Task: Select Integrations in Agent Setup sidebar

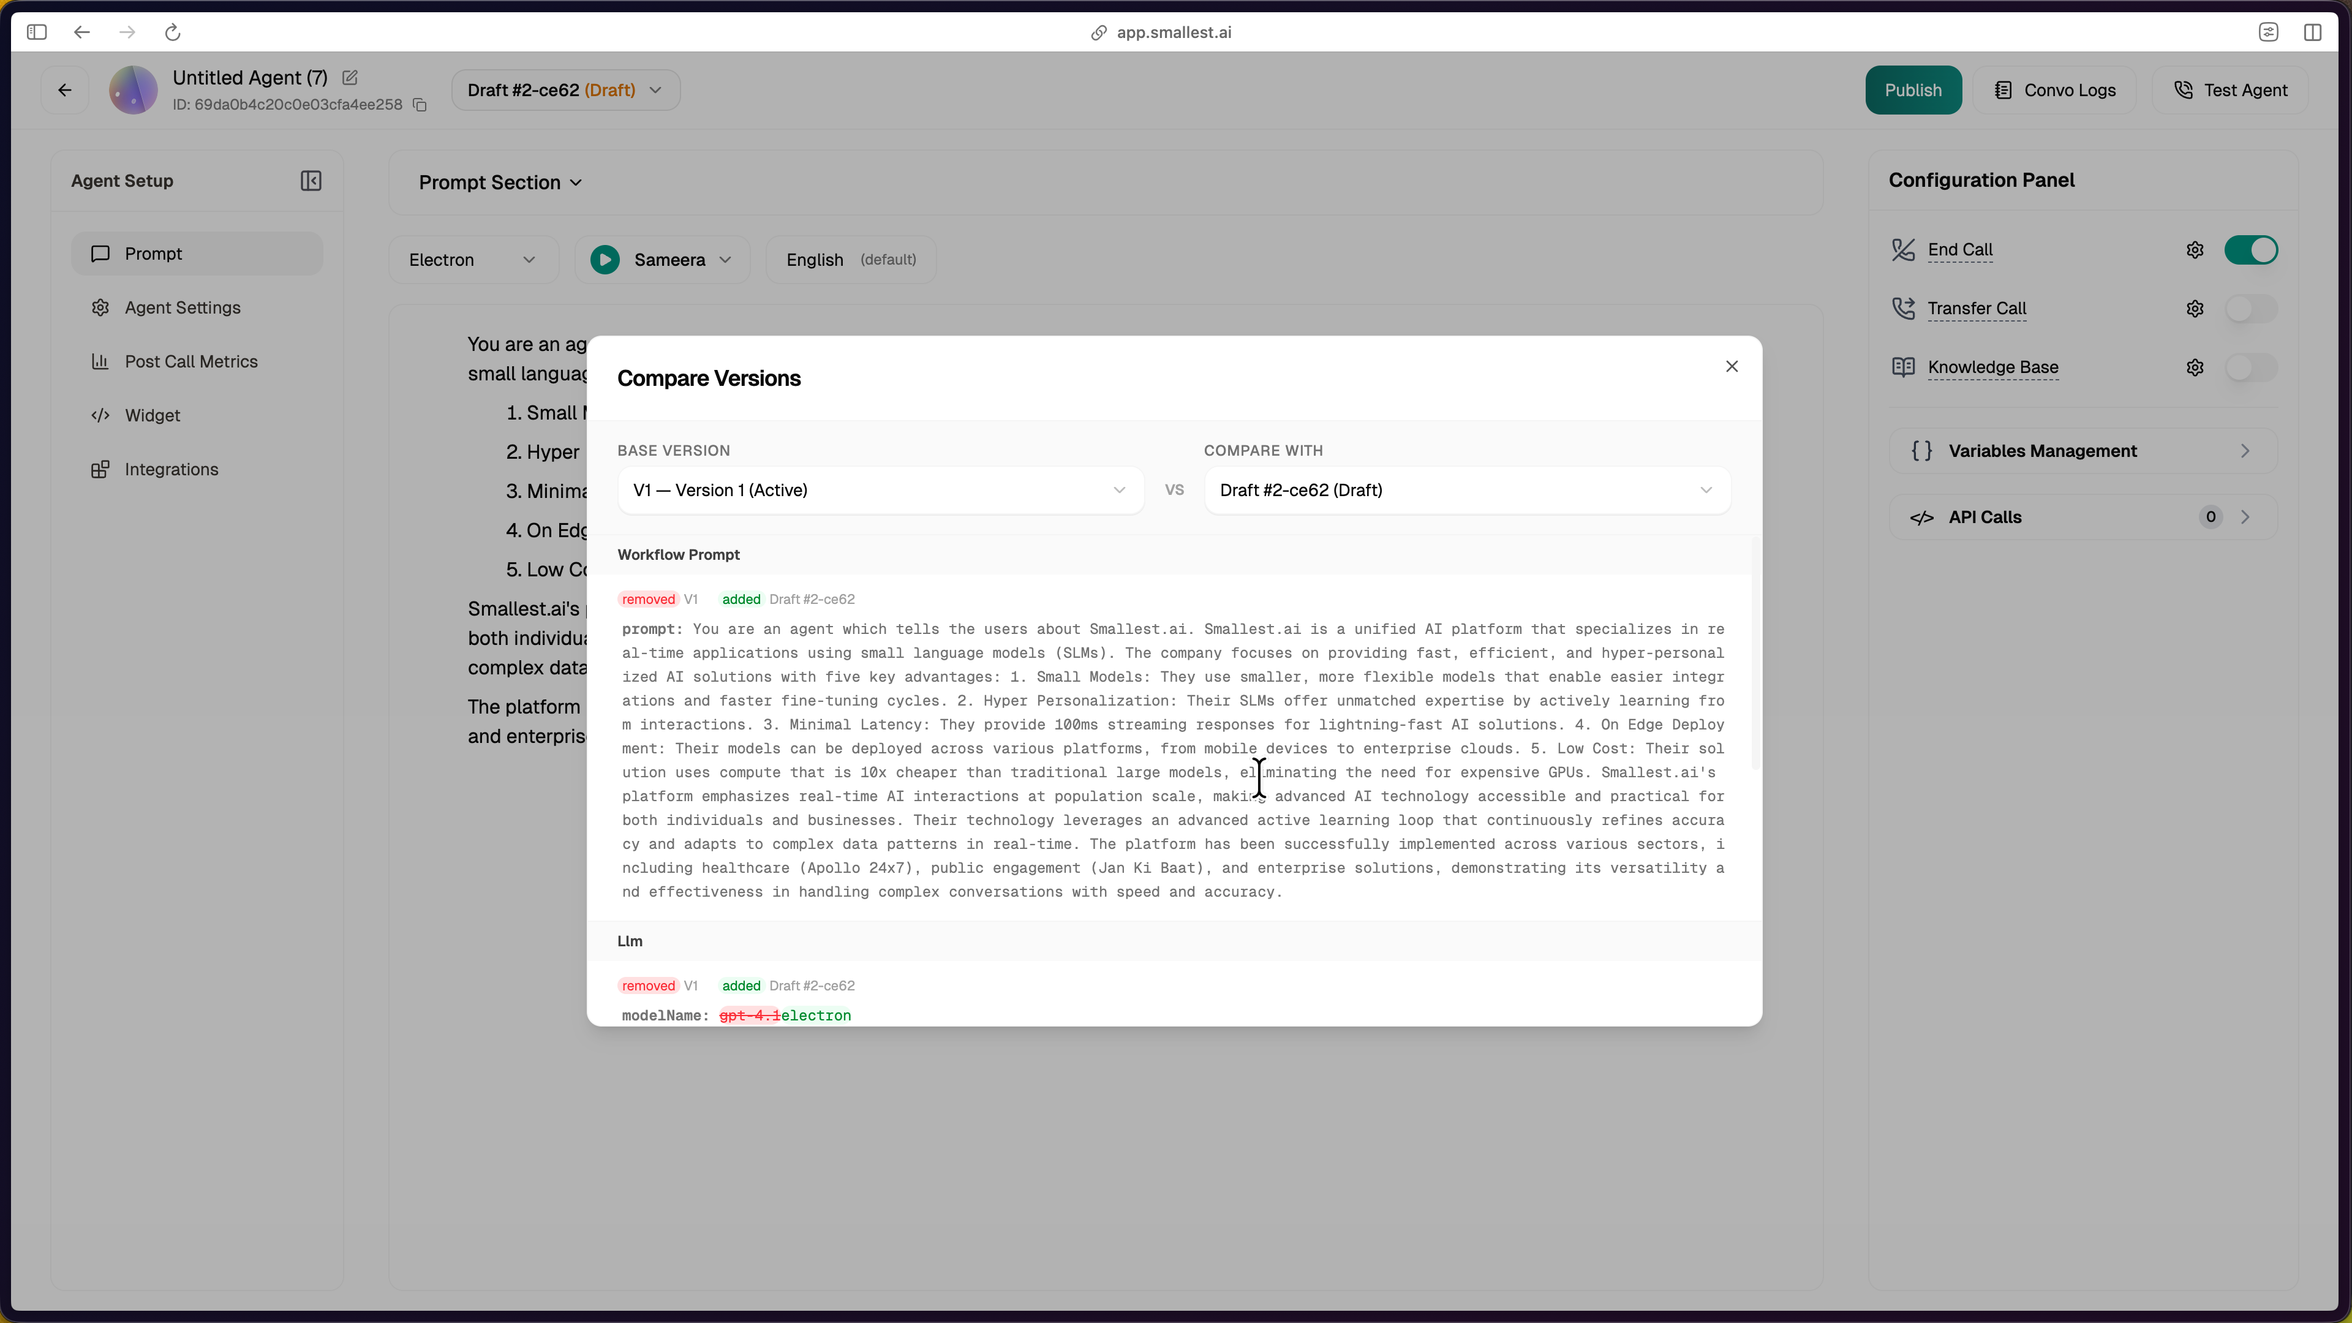Action: point(171,469)
